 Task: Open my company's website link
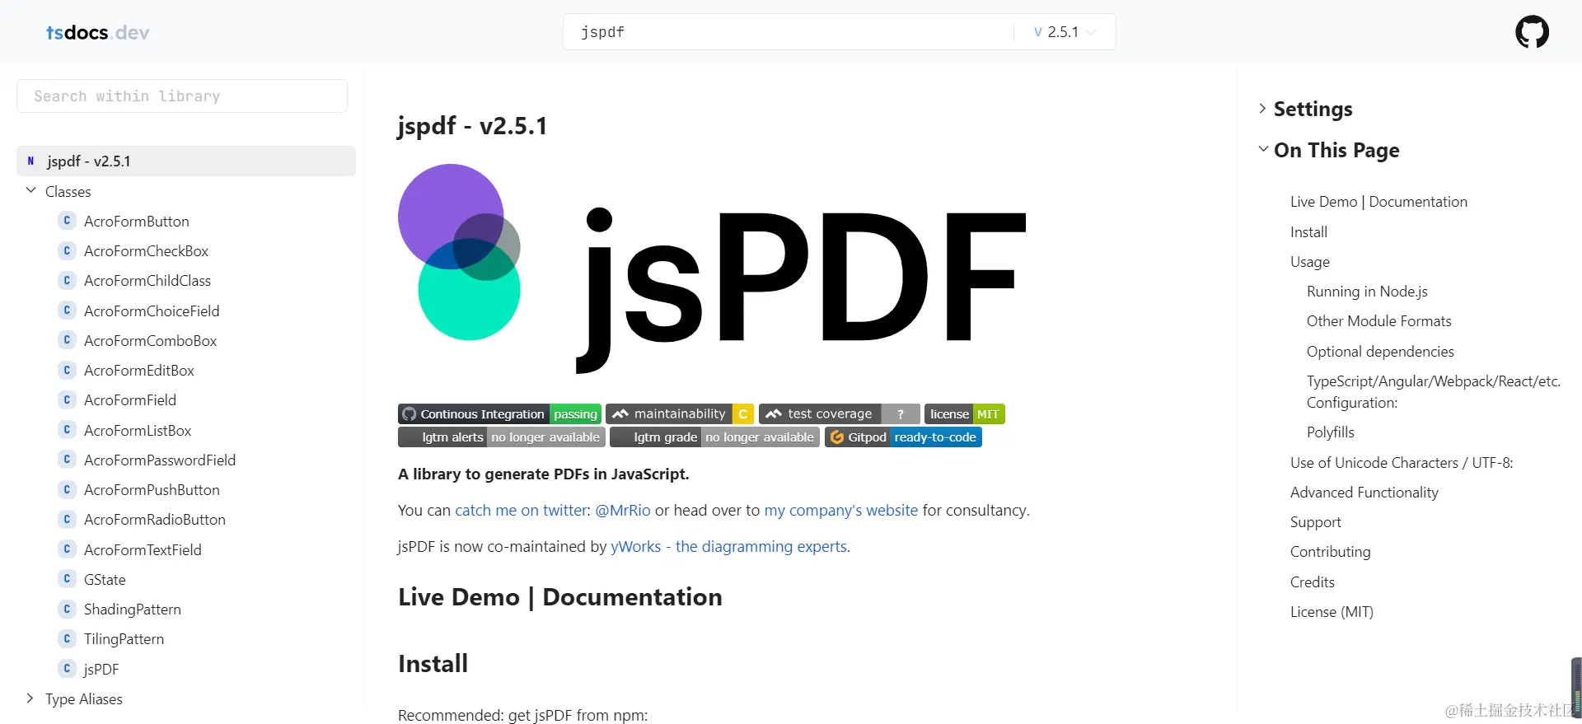click(840, 511)
